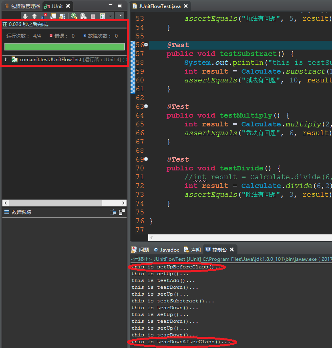Click the 故障次数 failure count icon
This screenshot has width=332, height=348.
pyautogui.click(x=85, y=36)
